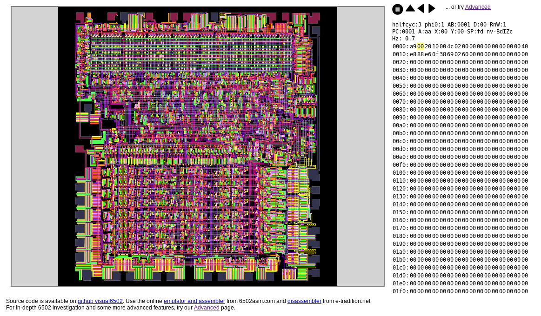
Task: Click the center of the 6502 chip layout
Action: click(198, 146)
